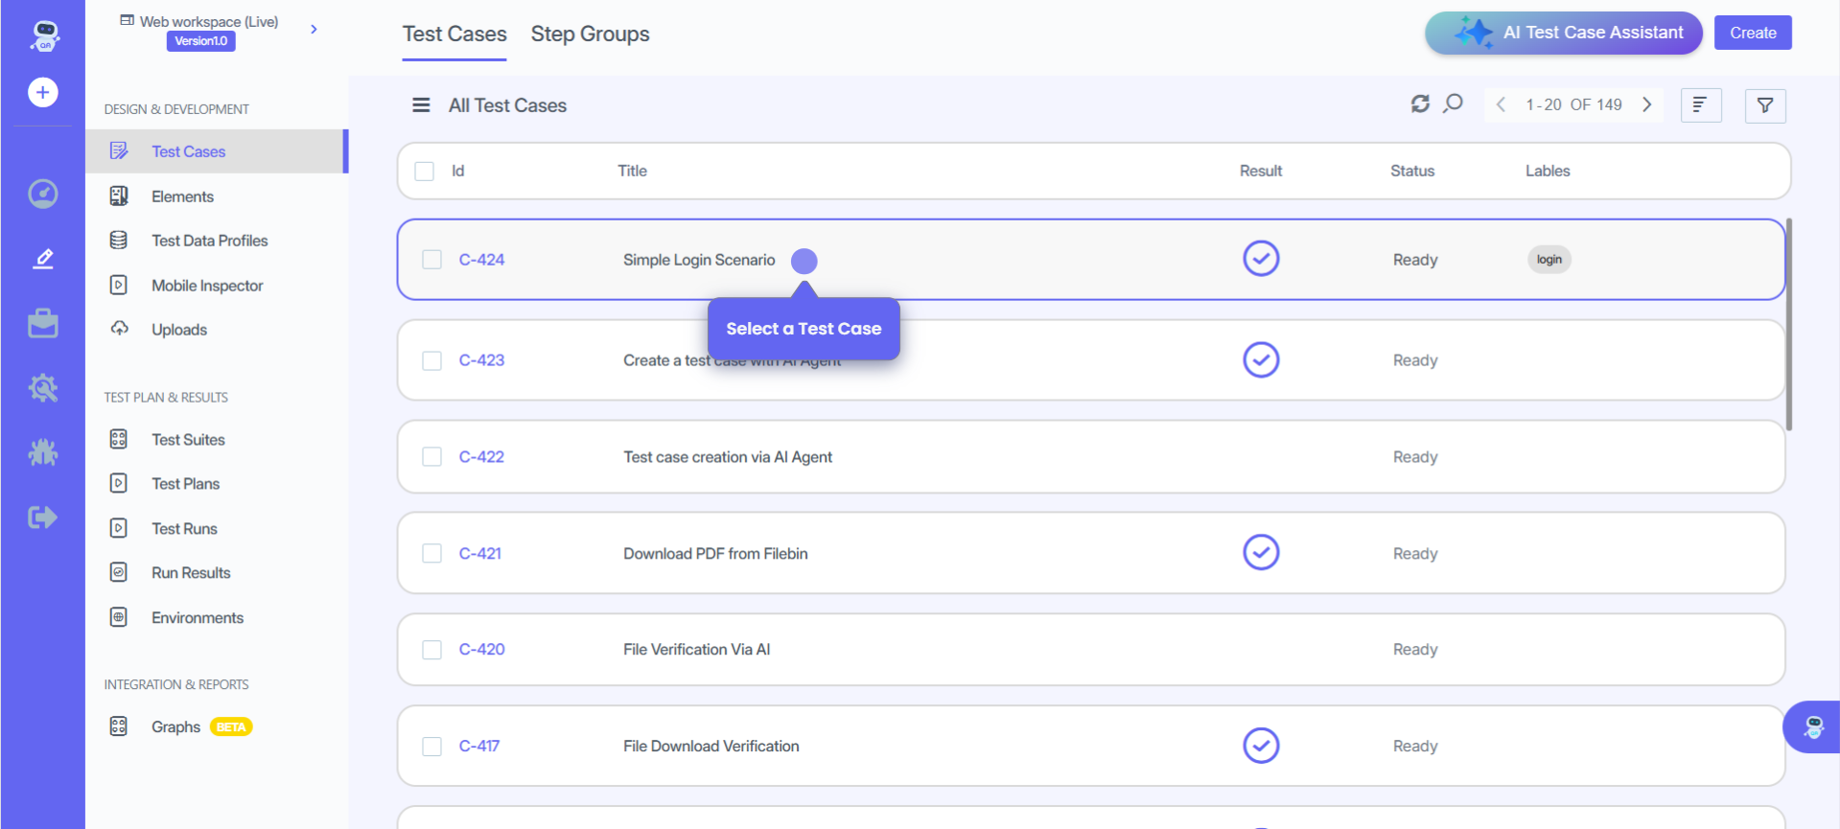This screenshot has width=1840, height=829.
Task: Tick the checkbox for C-424
Action: (432, 260)
